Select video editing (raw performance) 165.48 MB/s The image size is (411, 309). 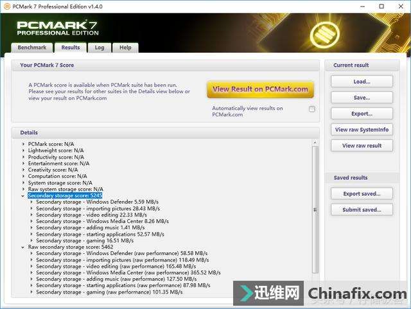click(116, 266)
